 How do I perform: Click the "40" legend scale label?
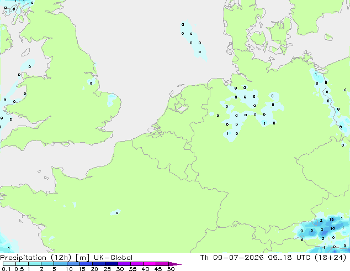tap(145, 269)
